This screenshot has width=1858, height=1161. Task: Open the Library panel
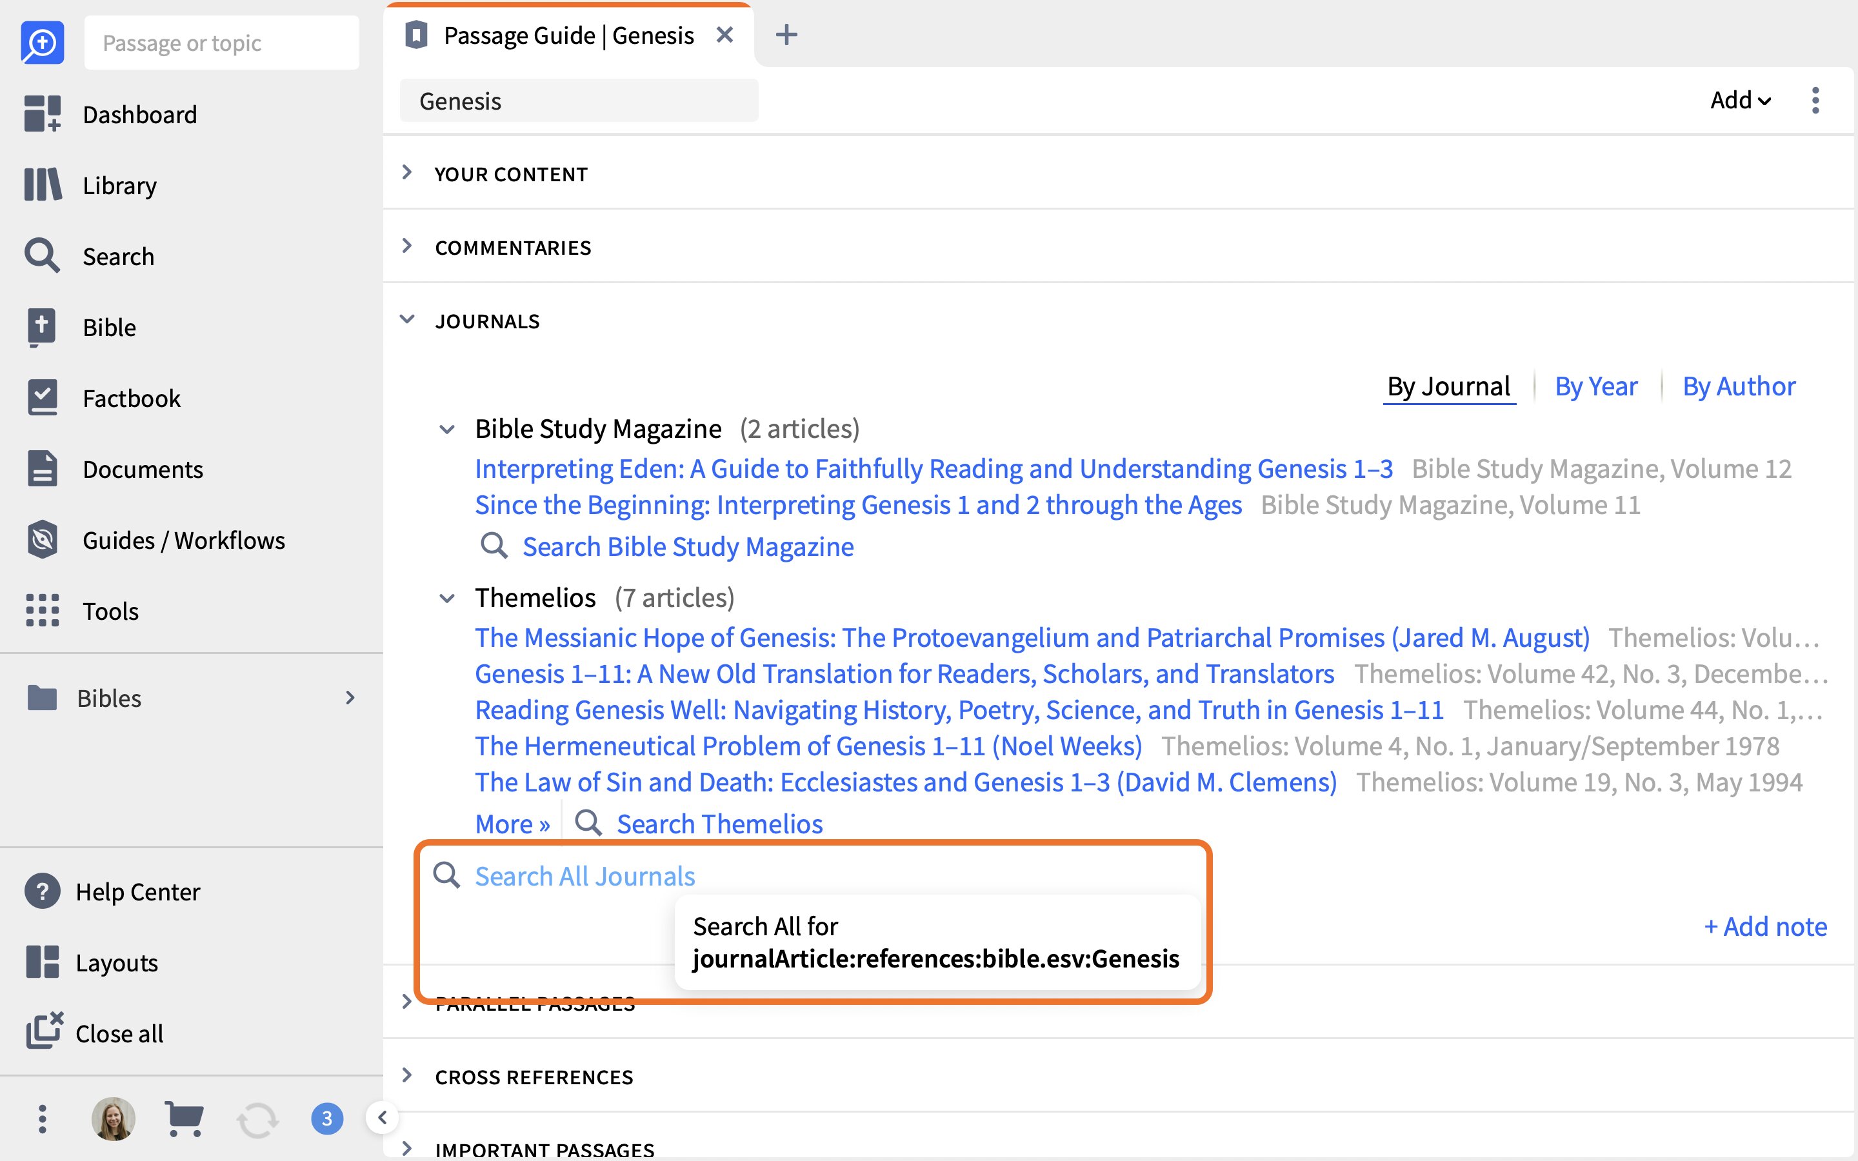(90, 185)
